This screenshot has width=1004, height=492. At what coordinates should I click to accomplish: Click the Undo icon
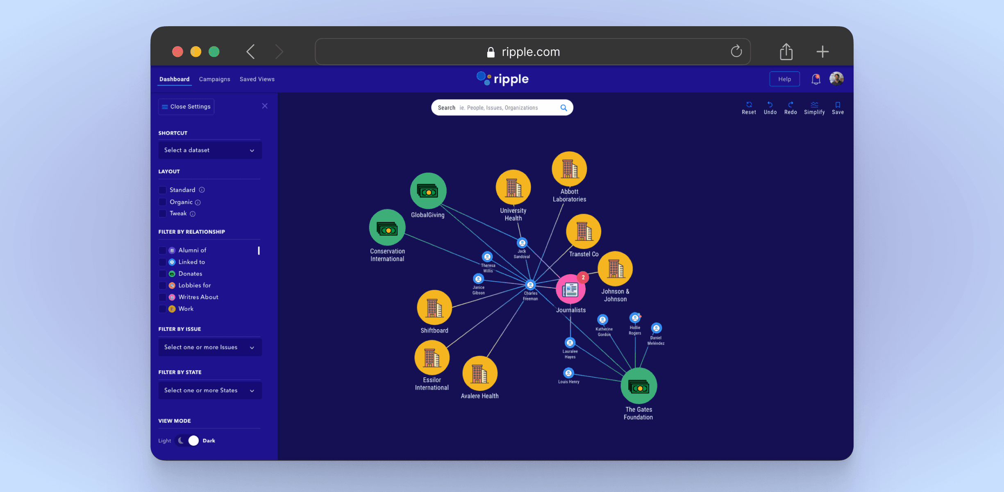pos(770,106)
